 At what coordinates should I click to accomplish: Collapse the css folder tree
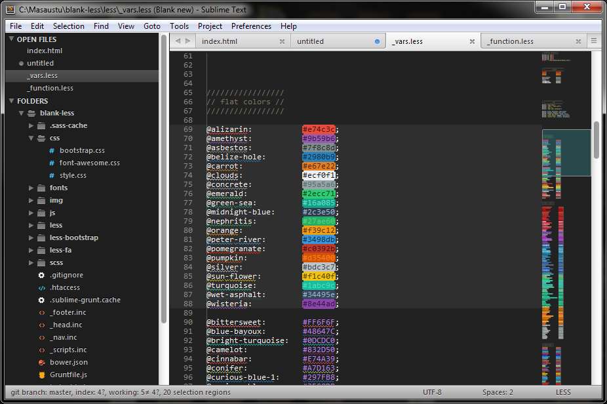pyautogui.click(x=31, y=138)
